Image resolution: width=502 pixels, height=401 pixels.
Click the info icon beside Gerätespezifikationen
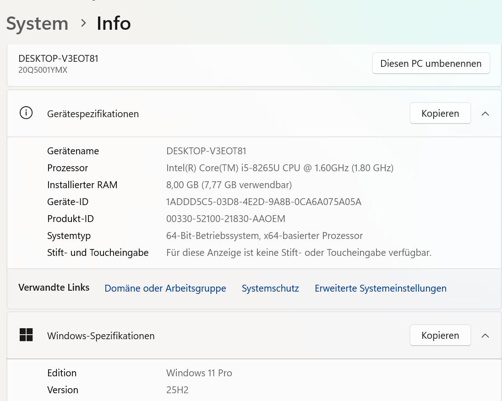pos(26,113)
